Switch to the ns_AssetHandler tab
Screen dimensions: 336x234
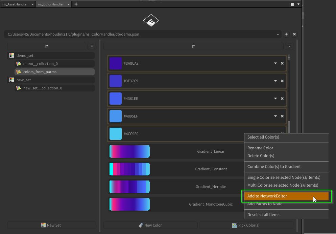pos(15,4)
